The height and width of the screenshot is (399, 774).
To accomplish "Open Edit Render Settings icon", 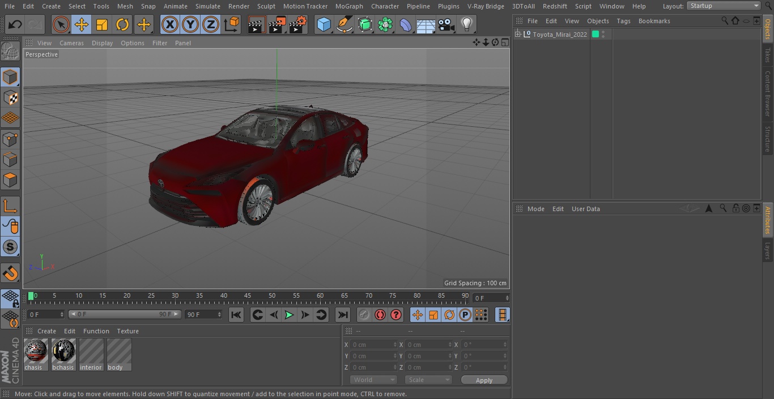I will pyautogui.click(x=298, y=24).
